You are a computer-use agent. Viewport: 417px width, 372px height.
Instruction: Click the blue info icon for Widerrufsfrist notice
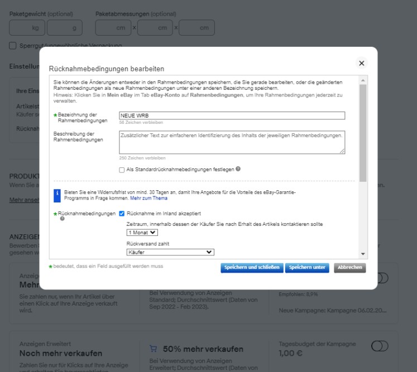click(x=57, y=195)
